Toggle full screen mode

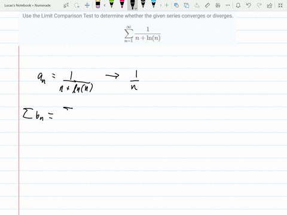280,5
